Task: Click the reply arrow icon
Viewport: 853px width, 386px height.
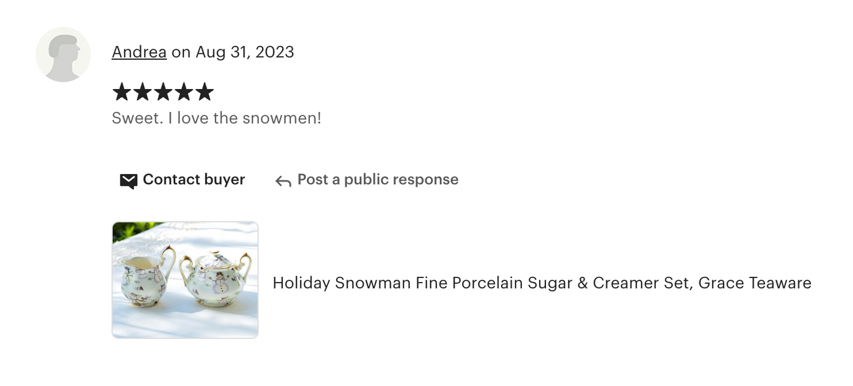Action: pyautogui.click(x=283, y=181)
